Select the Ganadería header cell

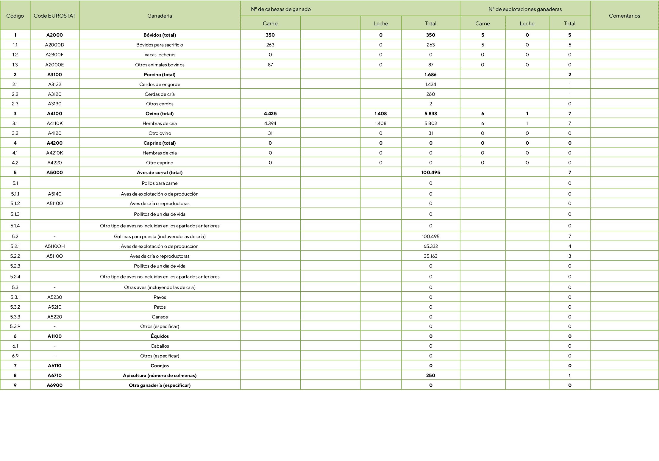160,16
